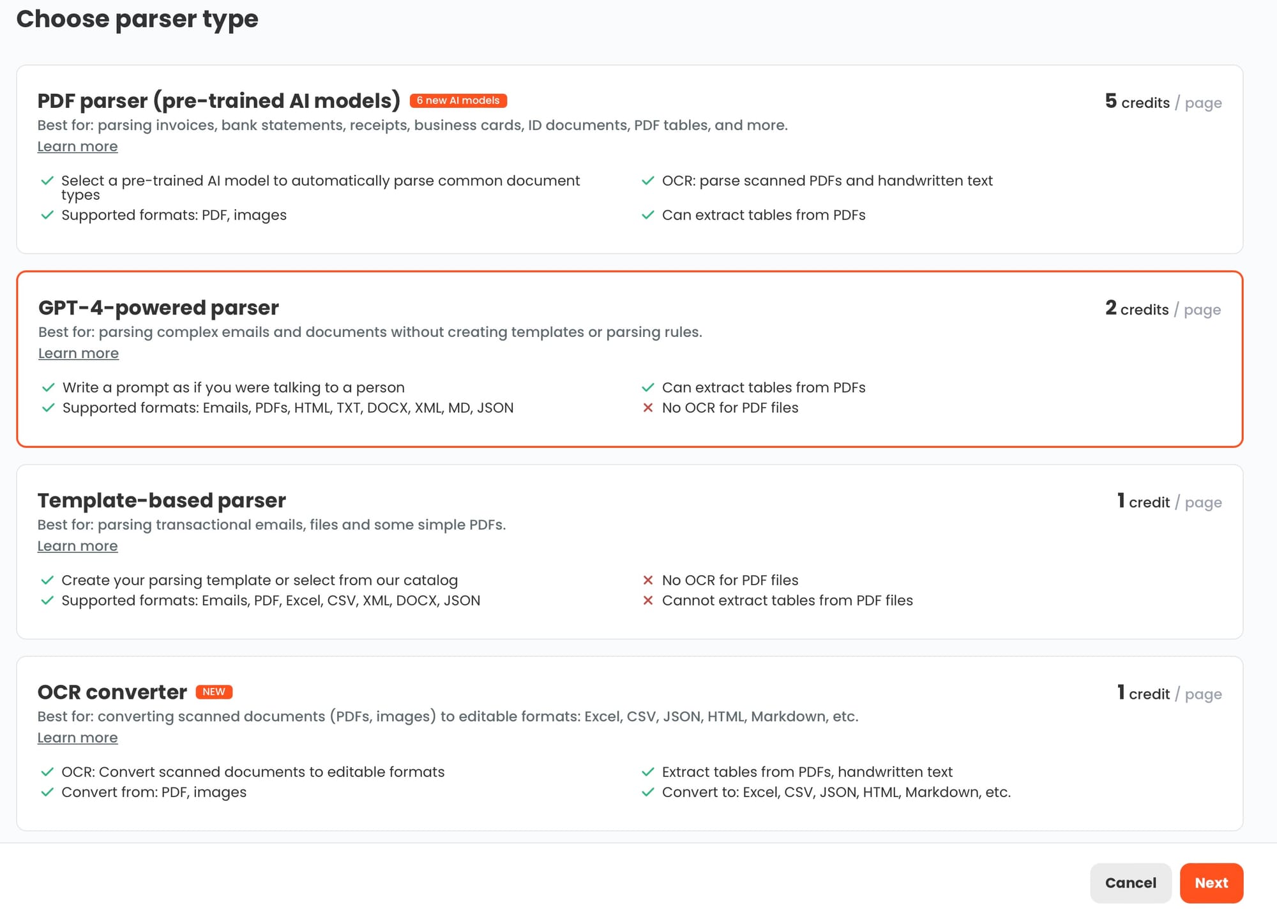The width and height of the screenshot is (1277, 919).
Task: Click checkmark next to 'OCR: parse scanned PDFs'
Action: [647, 181]
